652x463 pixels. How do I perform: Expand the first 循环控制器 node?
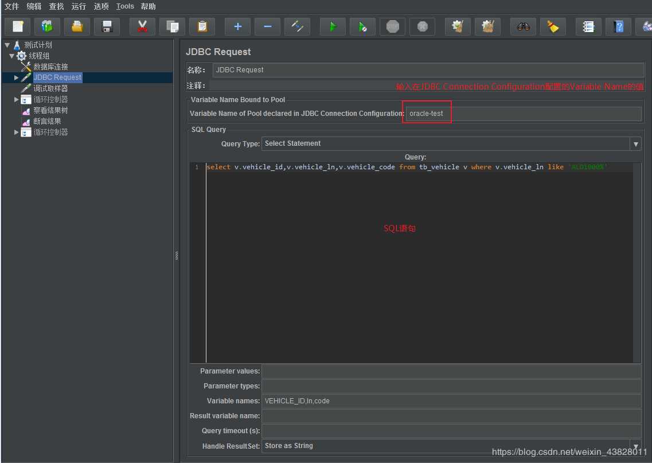(16, 99)
